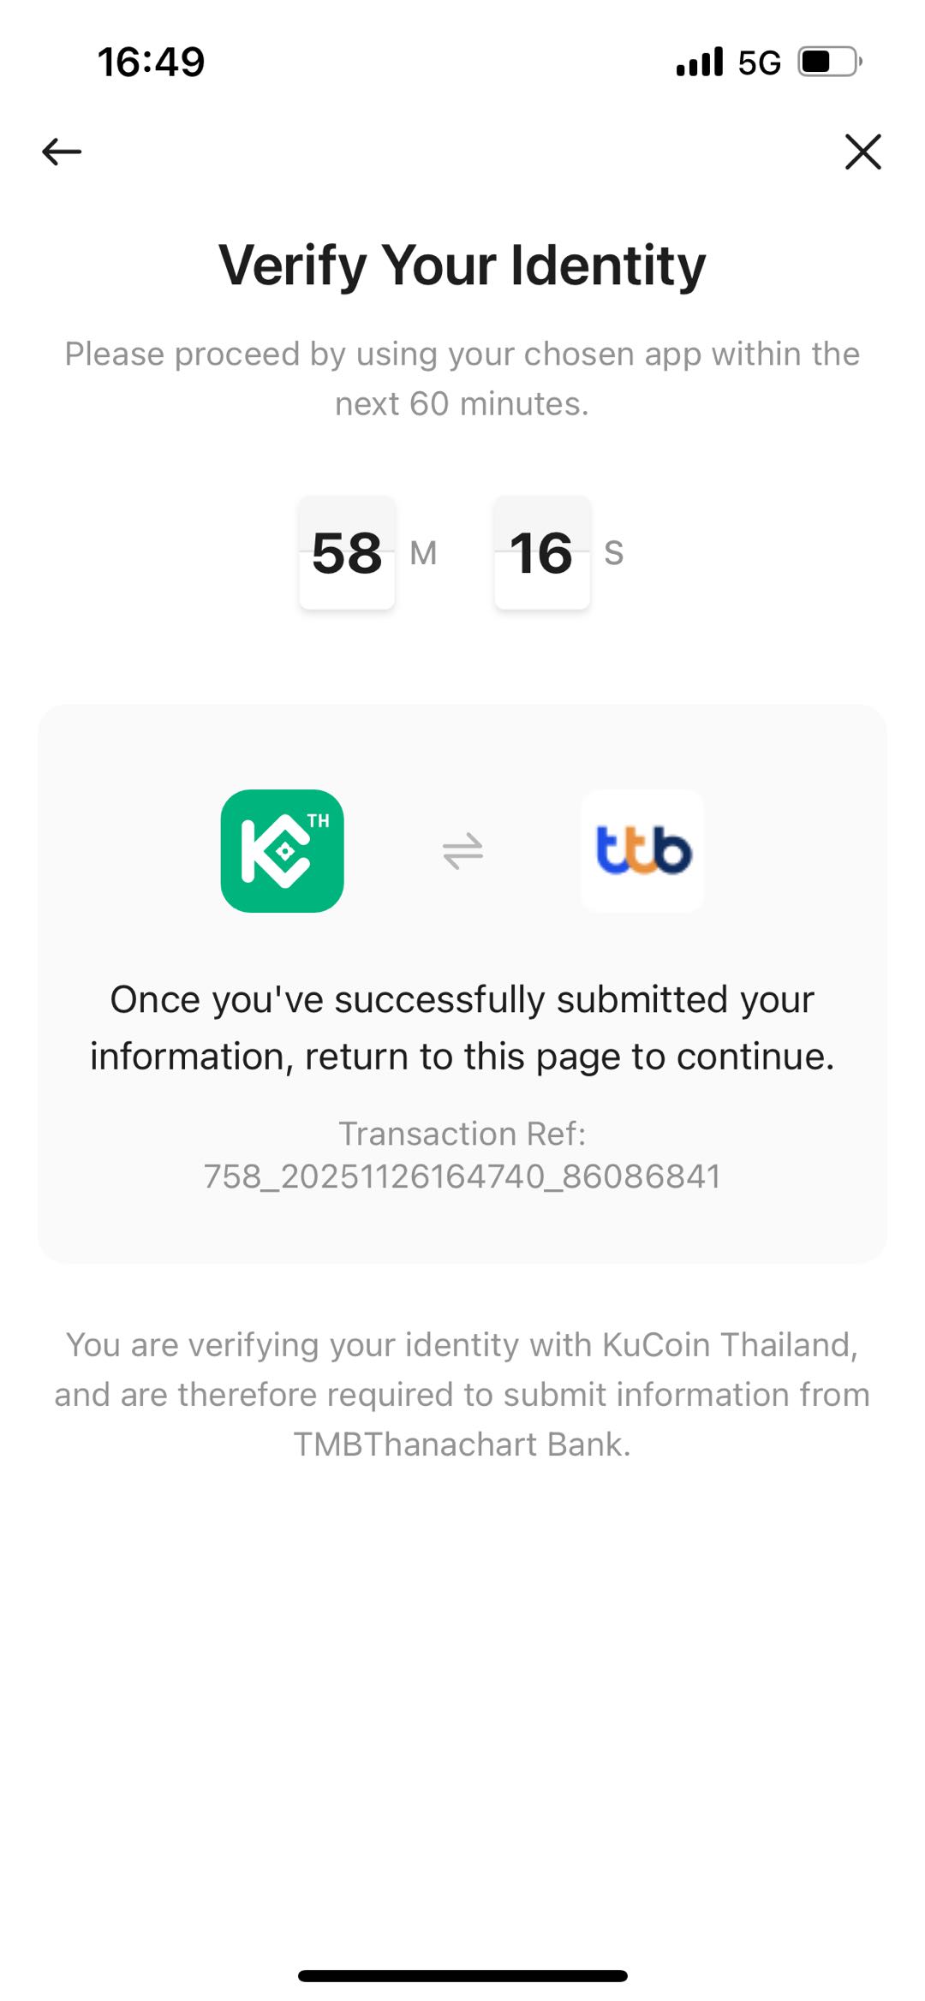Tap the Verify Your Identity heading

tap(462, 265)
